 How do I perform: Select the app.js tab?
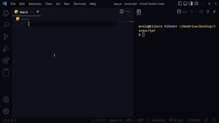(27, 12)
